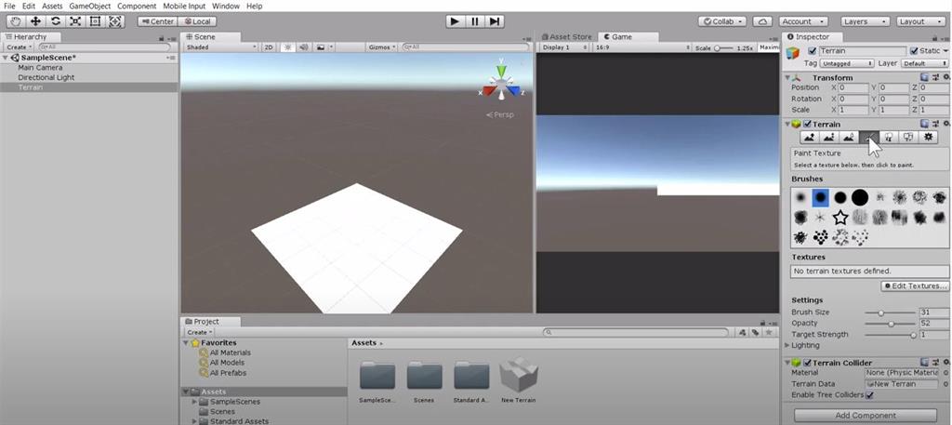Select the Paint Trees terrain tool
This screenshot has width=952, height=425.
pos(889,138)
